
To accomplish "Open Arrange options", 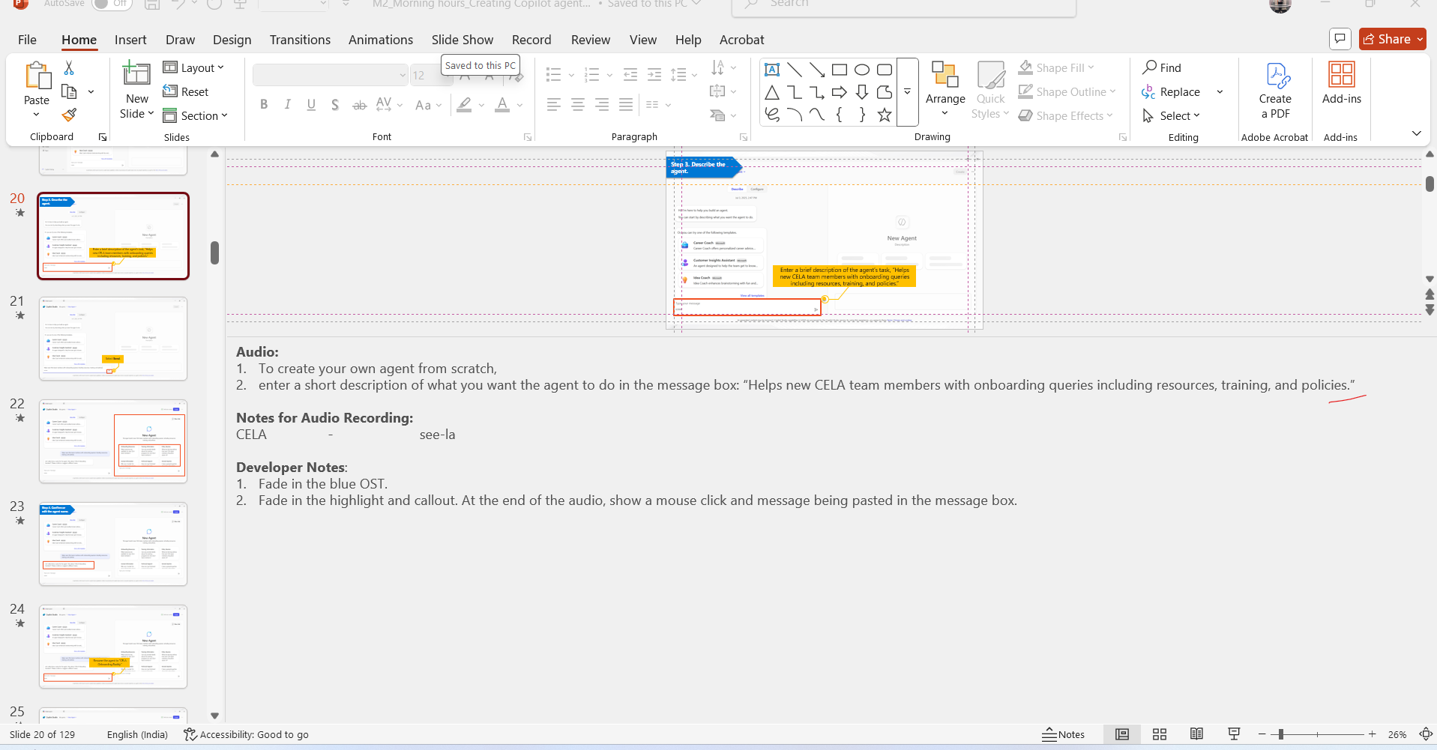I will (945, 90).
